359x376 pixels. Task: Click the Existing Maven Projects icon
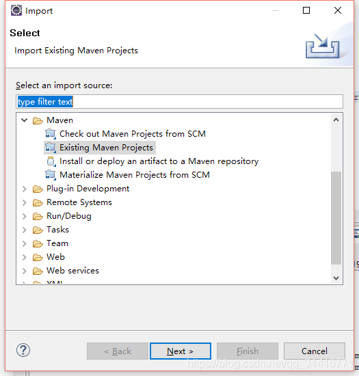pyautogui.click(x=51, y=148)
